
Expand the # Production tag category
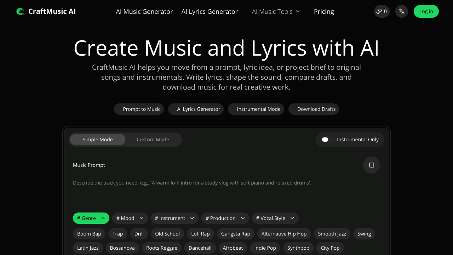pyautogui.click(x=225, y=218)
